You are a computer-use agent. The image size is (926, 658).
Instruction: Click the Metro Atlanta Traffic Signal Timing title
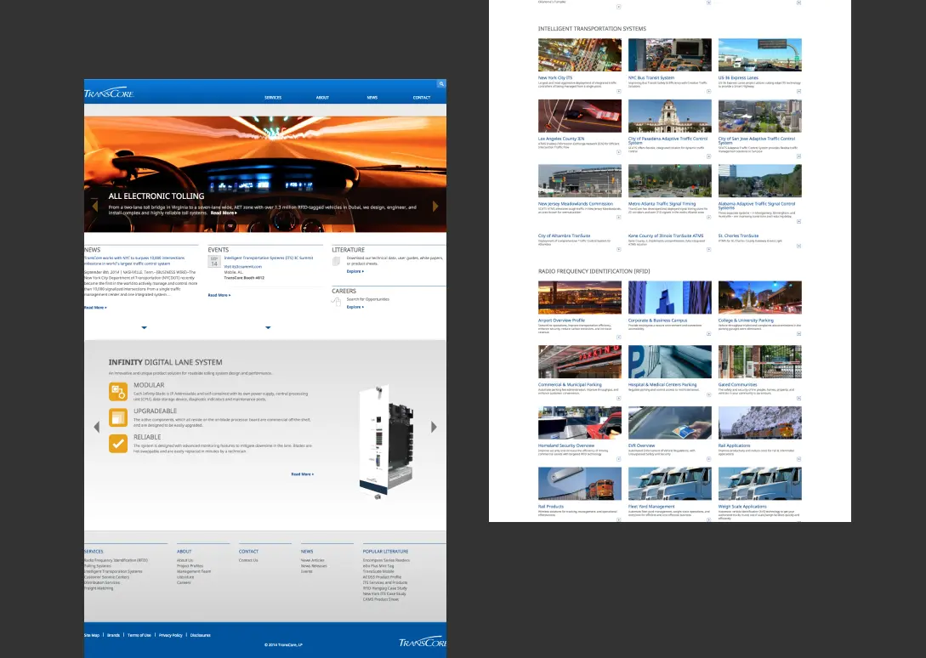click(662, 204)
